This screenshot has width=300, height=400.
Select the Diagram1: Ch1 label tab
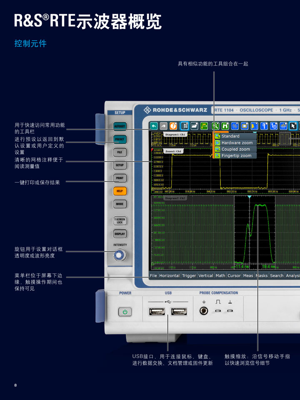pos(175,135)
